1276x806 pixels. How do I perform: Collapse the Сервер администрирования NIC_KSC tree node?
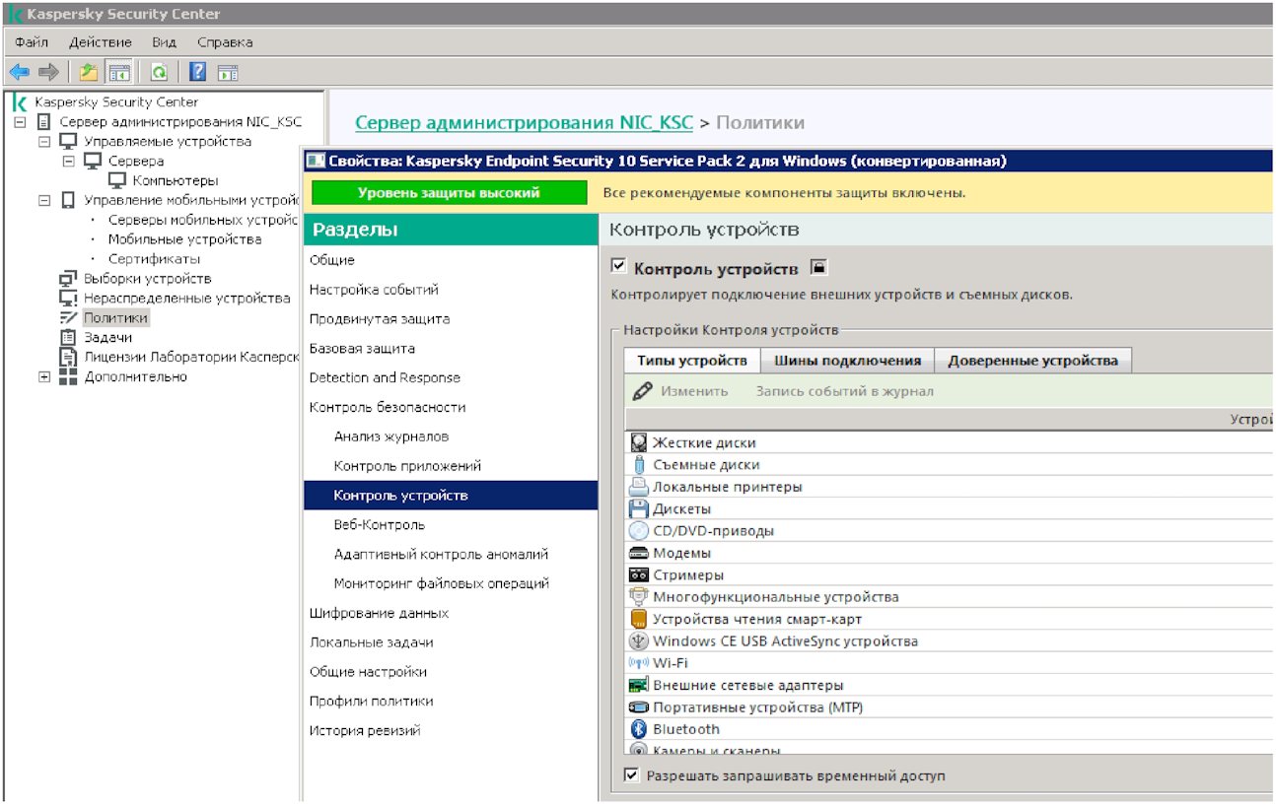click(x=20, y=122)
